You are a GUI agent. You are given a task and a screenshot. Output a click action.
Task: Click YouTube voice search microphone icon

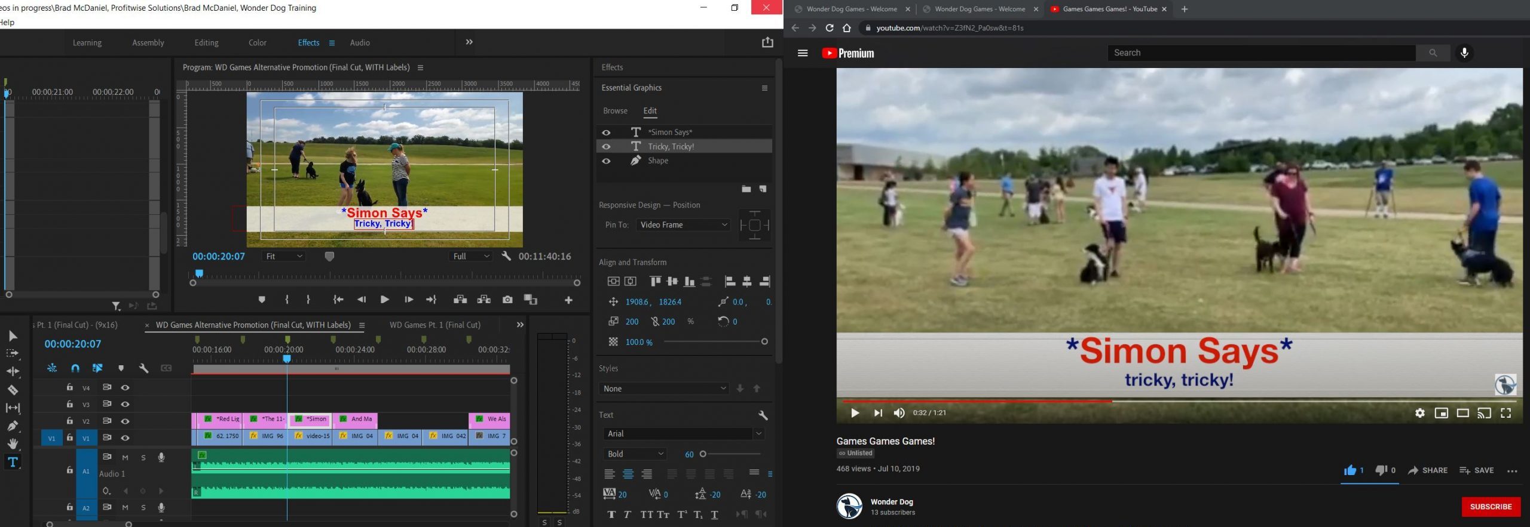(x=1464, y=53)
